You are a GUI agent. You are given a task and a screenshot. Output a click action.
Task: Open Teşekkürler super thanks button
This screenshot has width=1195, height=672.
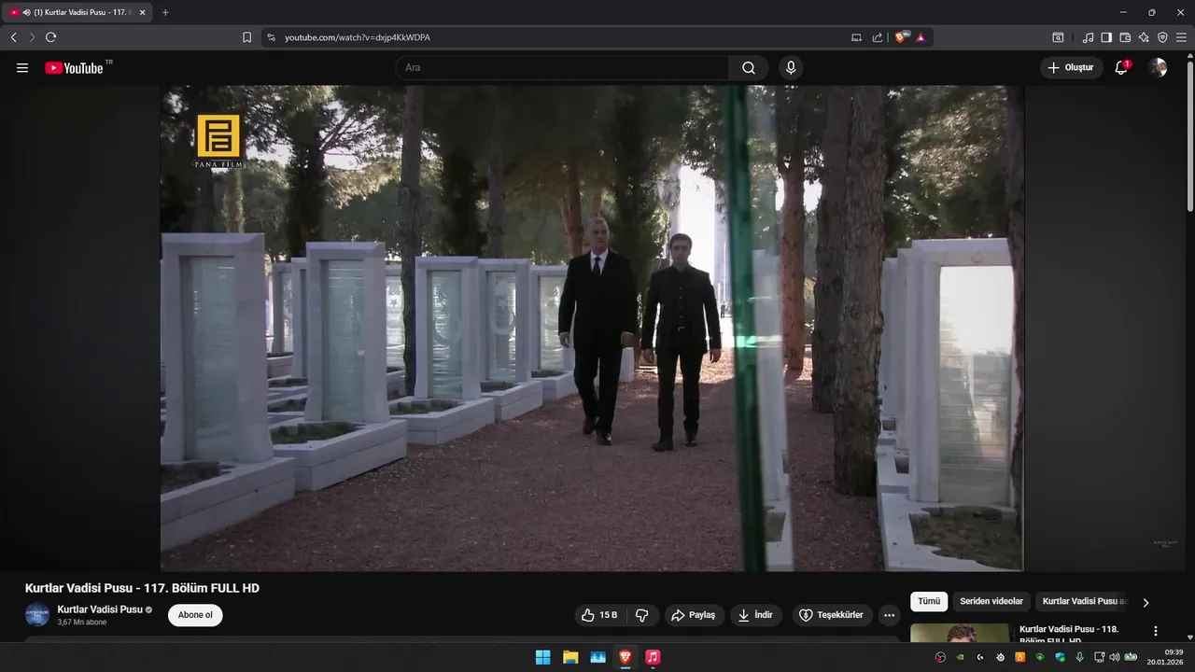(833, 615)
